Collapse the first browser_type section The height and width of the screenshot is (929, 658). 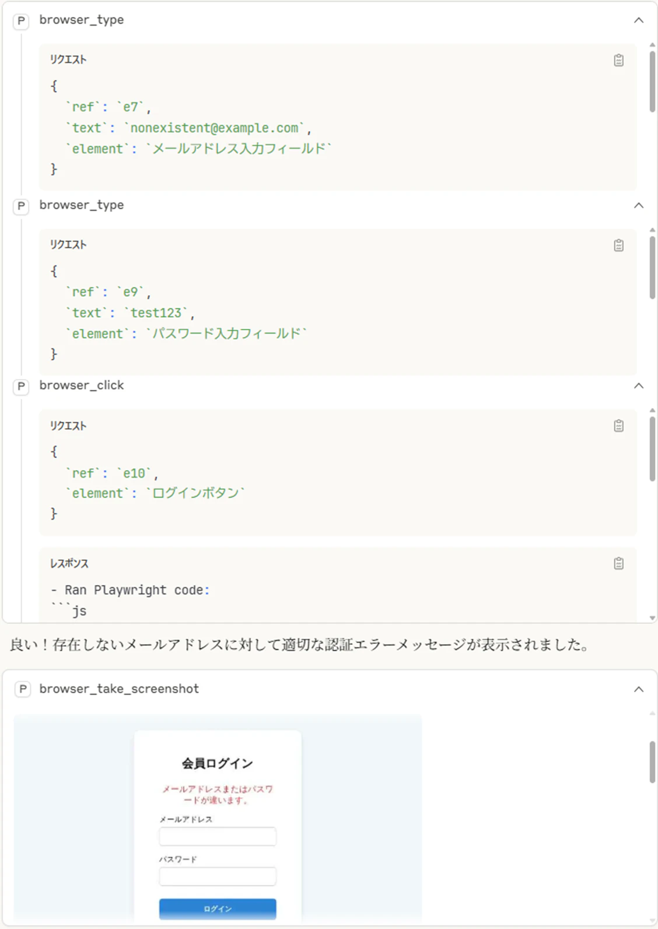click(639, 20)
